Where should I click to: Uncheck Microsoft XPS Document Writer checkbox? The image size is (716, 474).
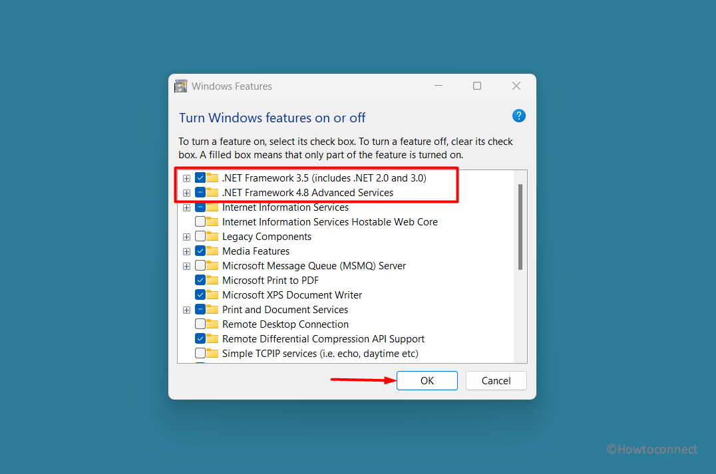tap(200, 295)
